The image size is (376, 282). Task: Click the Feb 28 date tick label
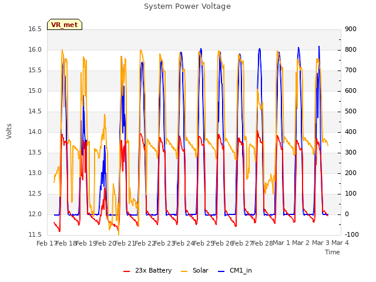(x=263, y=243)
